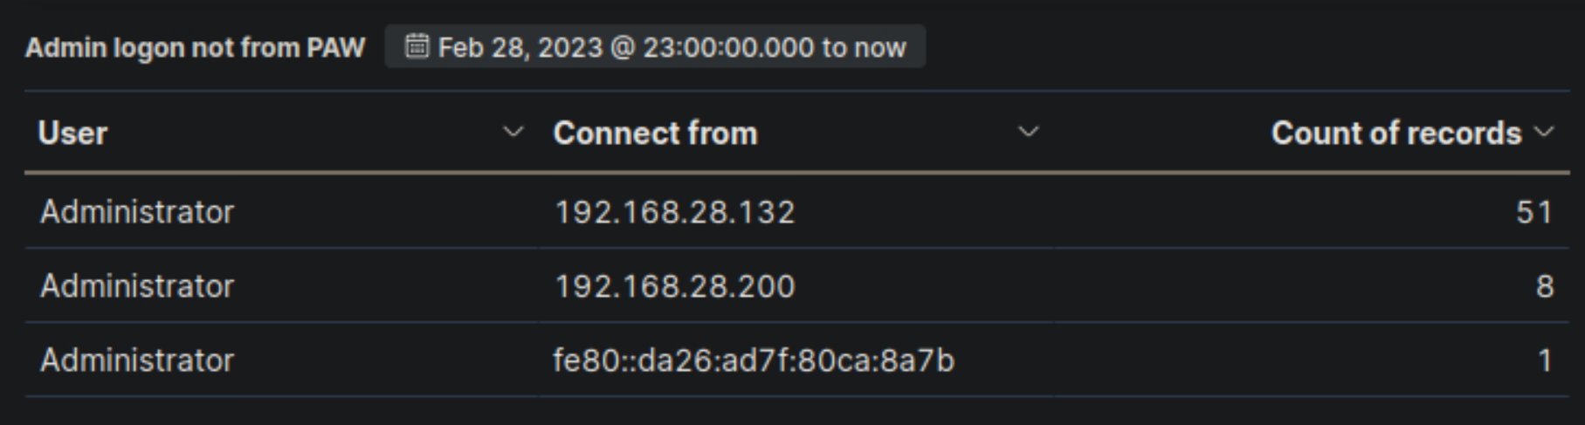Click the 'Feb 28, 2023' start date text

520,47
